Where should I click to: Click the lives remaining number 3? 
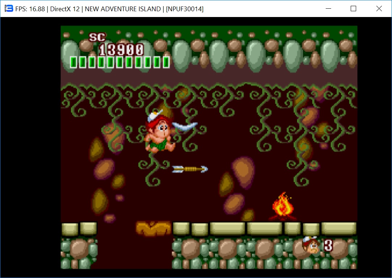coord(328,245)
